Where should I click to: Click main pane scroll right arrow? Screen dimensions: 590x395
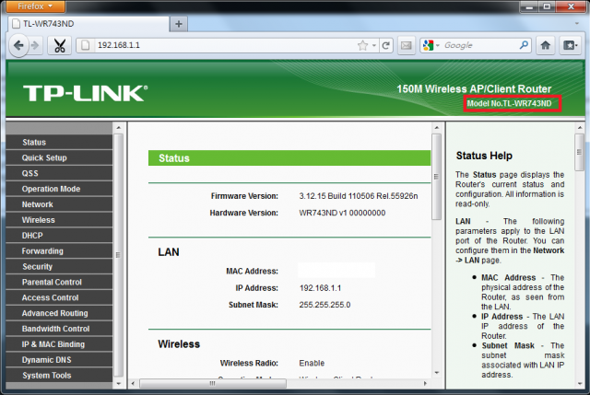click(x=425, y=383)
